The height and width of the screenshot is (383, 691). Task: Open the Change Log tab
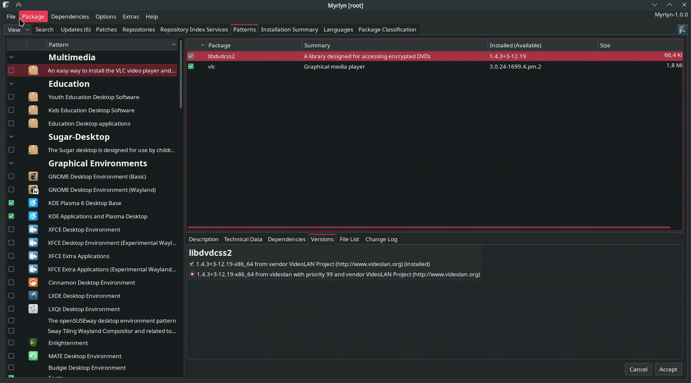click(381, 239)
